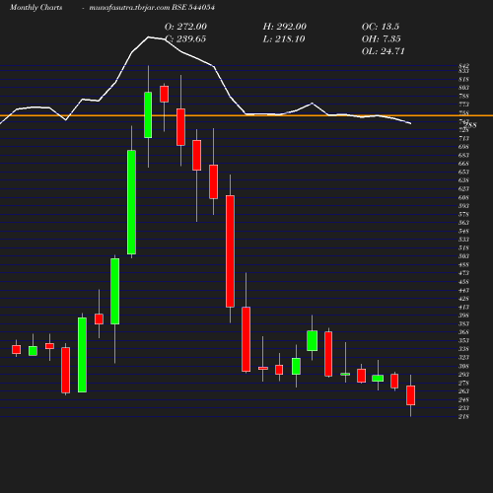493x493 pixels.
Task: Click the 'OL: 24.71' value
Action: click(384, 51)
